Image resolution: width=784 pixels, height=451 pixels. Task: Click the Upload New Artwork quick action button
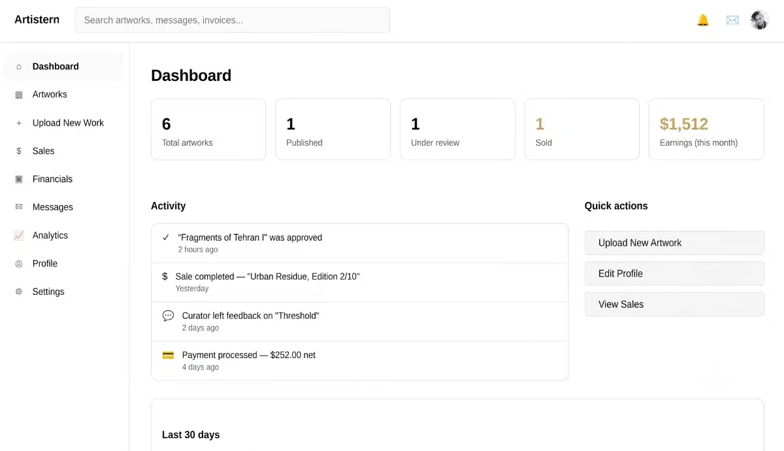point(674,242)
